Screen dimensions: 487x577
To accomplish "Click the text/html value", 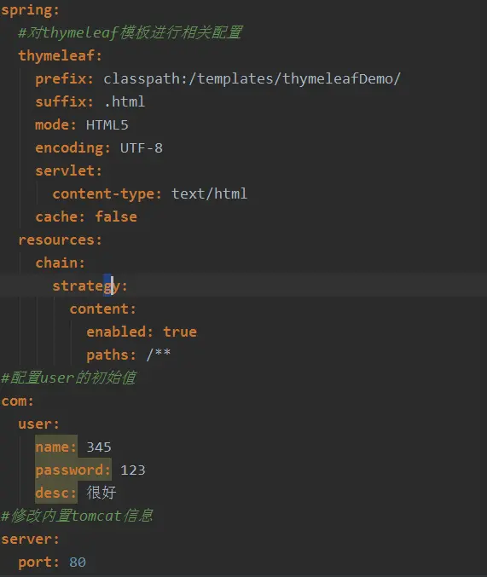I will 209,194.
